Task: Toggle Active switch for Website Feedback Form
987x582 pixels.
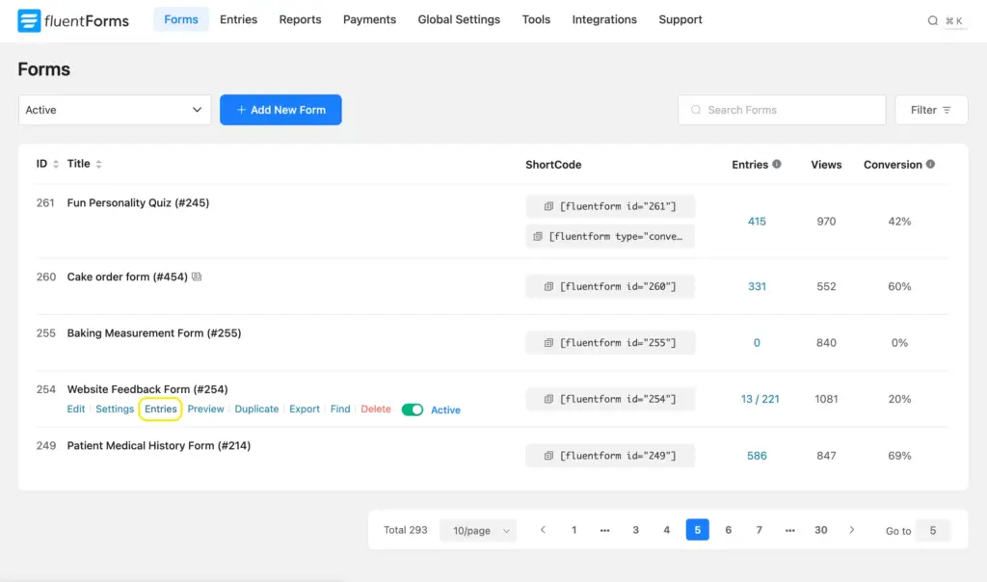Action: tap(413, 410)
